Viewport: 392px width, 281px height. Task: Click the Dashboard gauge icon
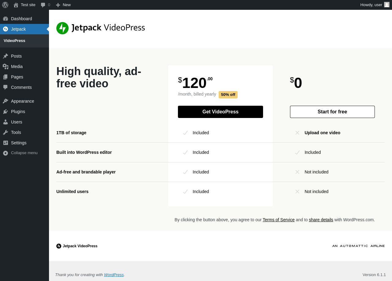(6, 19)
